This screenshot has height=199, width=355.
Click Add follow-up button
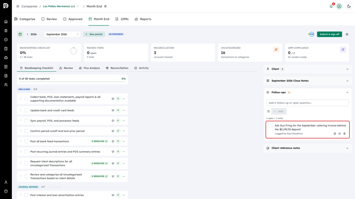click(x=279, y=112)
